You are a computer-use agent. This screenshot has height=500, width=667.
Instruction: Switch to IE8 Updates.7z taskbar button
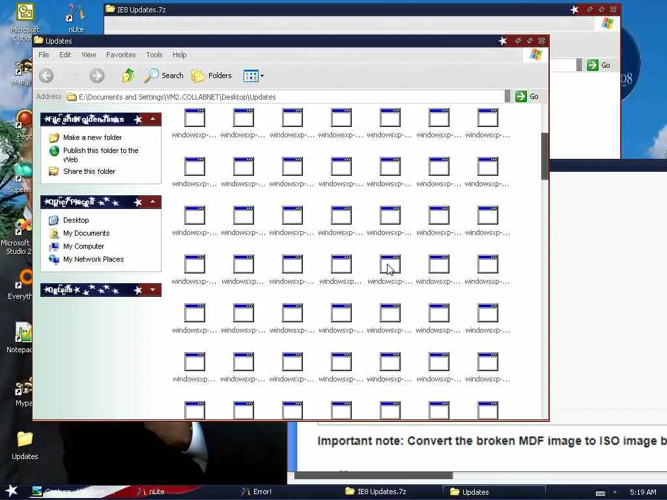pyautogui.click(x=376, y=492)
